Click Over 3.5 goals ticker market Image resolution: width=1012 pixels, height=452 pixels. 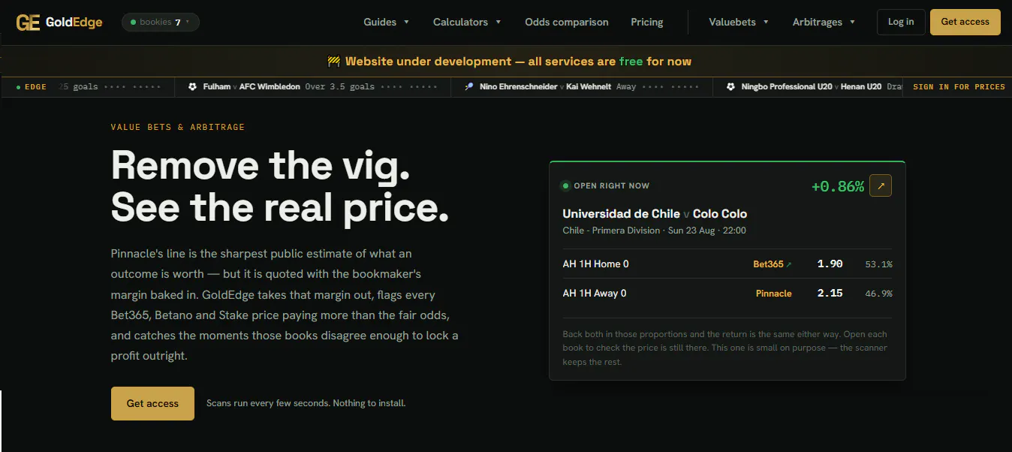[339, 87]
